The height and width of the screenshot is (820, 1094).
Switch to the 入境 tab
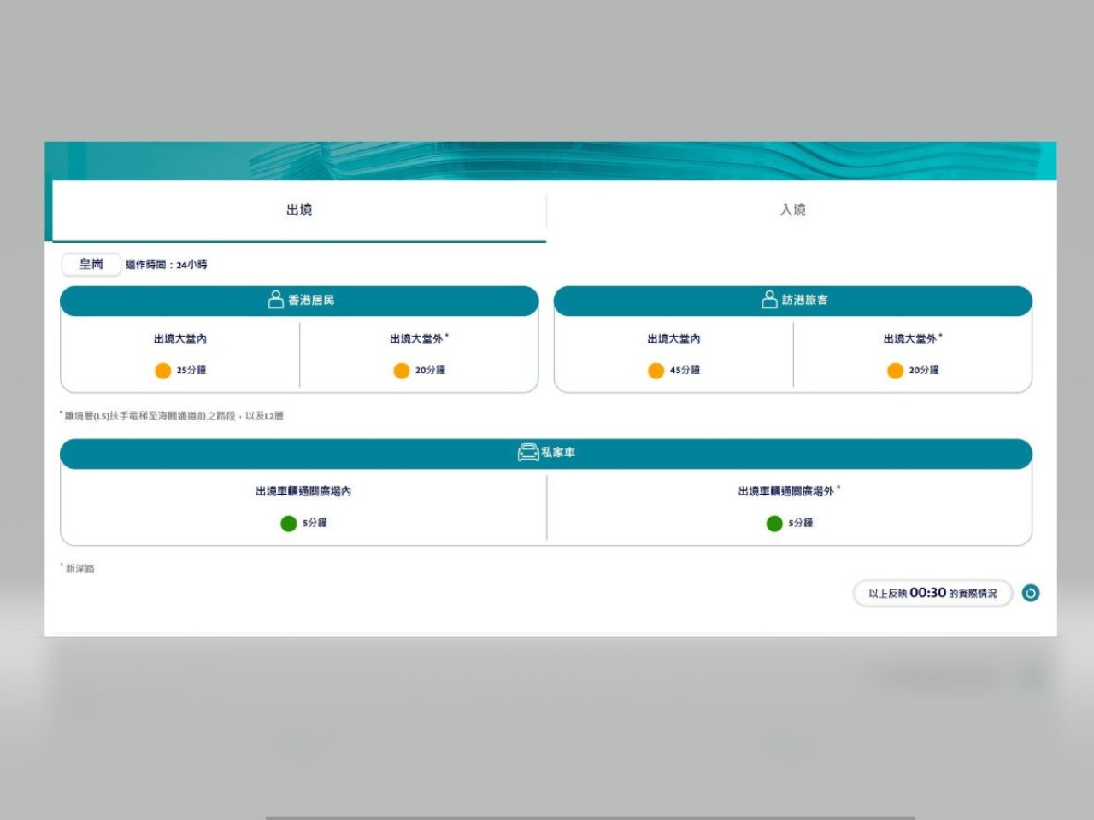[x=793, y=210]
